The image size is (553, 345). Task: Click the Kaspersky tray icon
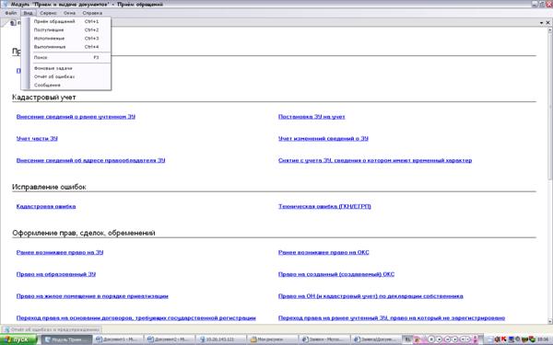click(x=503, y=339)
